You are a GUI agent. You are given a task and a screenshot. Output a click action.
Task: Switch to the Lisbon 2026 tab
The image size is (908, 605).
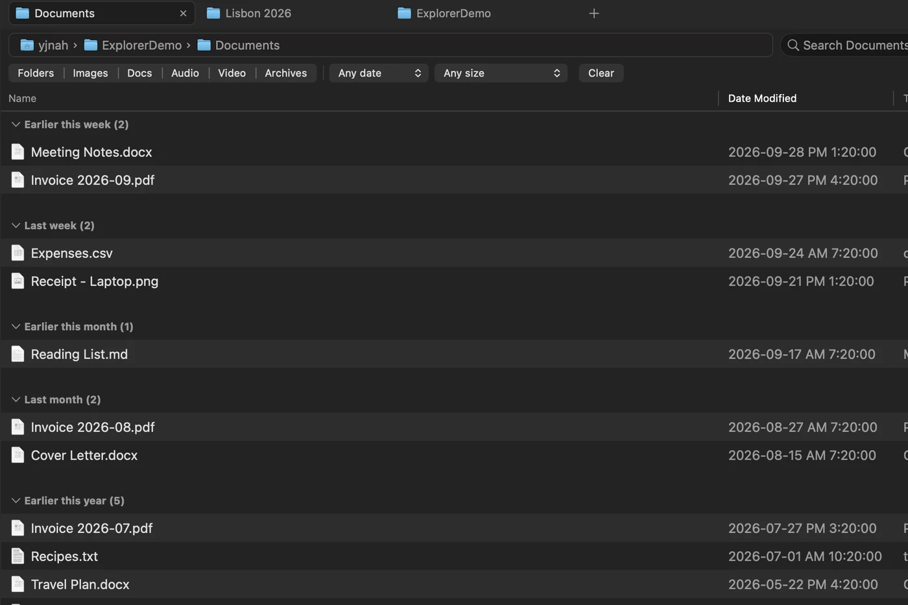point(291,14)
